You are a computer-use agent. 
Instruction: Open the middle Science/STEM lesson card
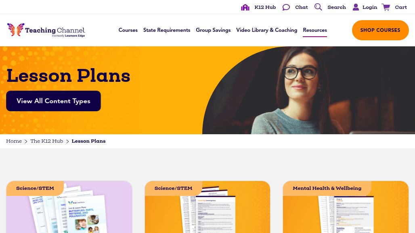pyautogui.click(x=207, y=207)
